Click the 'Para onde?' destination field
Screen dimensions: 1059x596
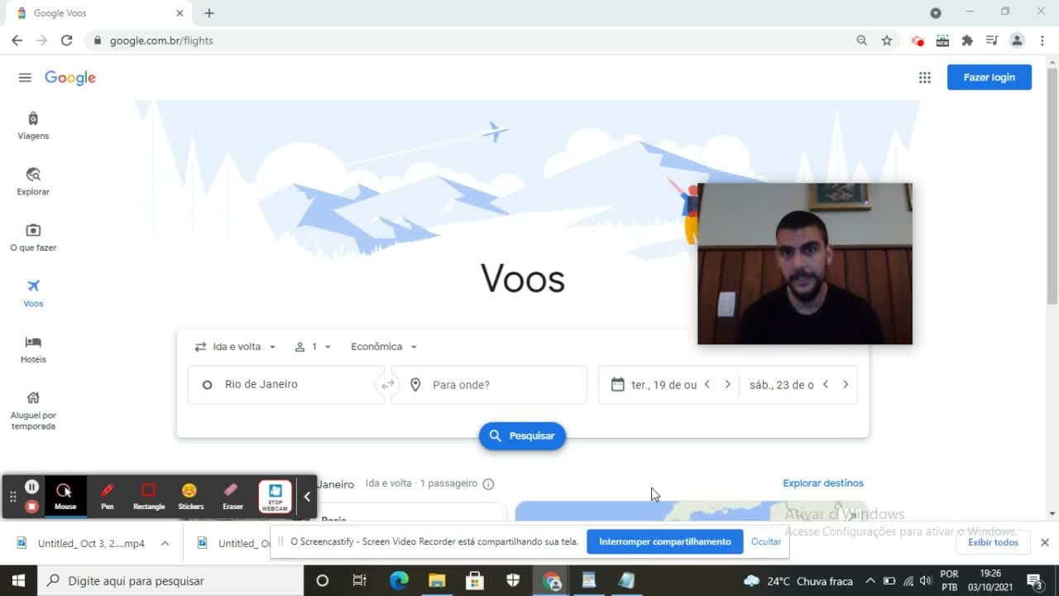(489, 385)
